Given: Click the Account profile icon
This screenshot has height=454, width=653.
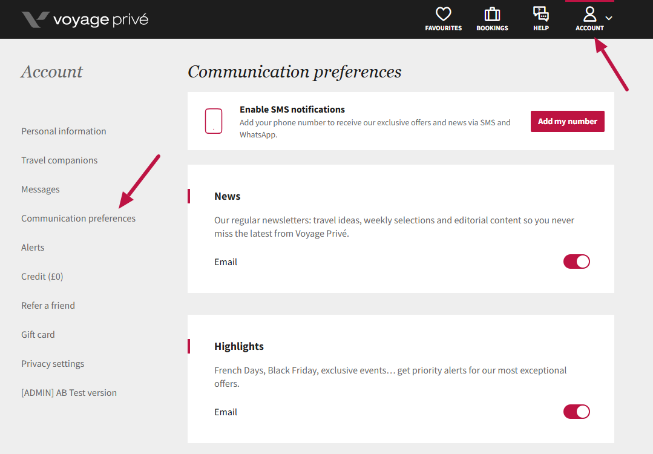Looking at the screenshot, I should point(589,15).
